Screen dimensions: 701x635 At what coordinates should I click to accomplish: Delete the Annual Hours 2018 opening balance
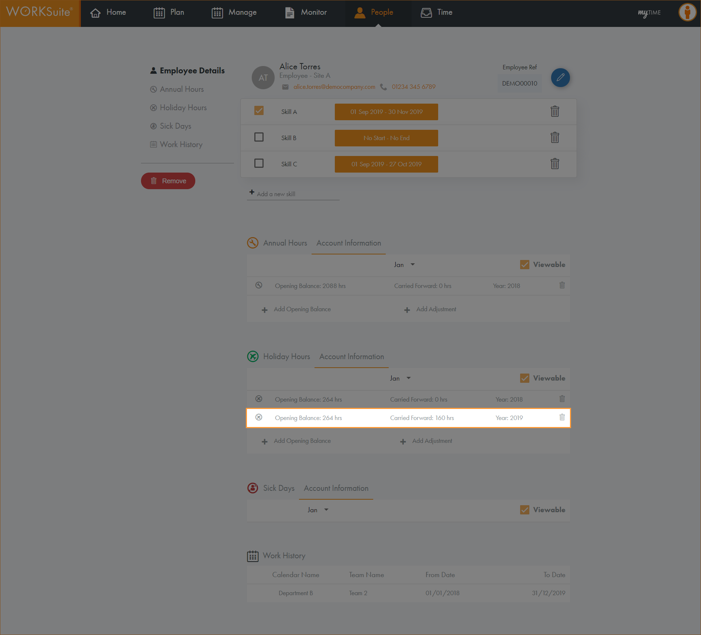(x=562, y=285)
